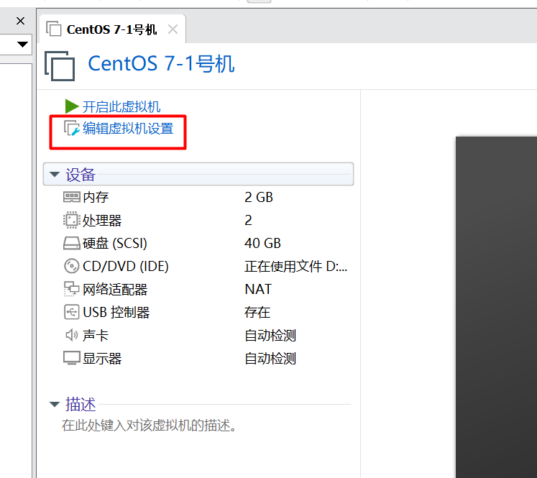Click the display (显示器) monitor icon
The width and height of the screenshot is (537, 478).
71,359
